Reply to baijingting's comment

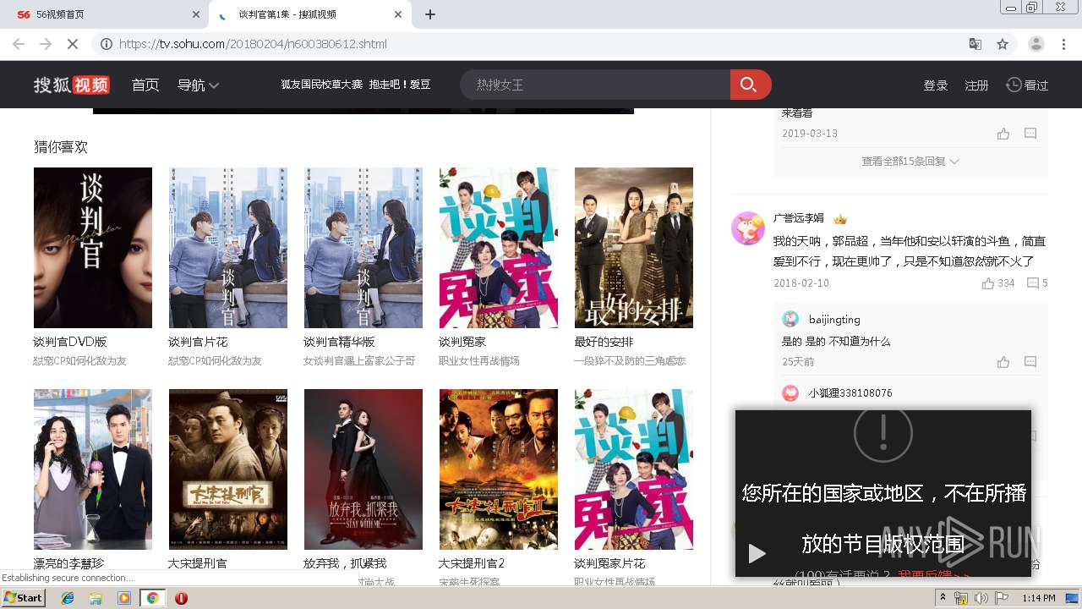coord(1030,362)
